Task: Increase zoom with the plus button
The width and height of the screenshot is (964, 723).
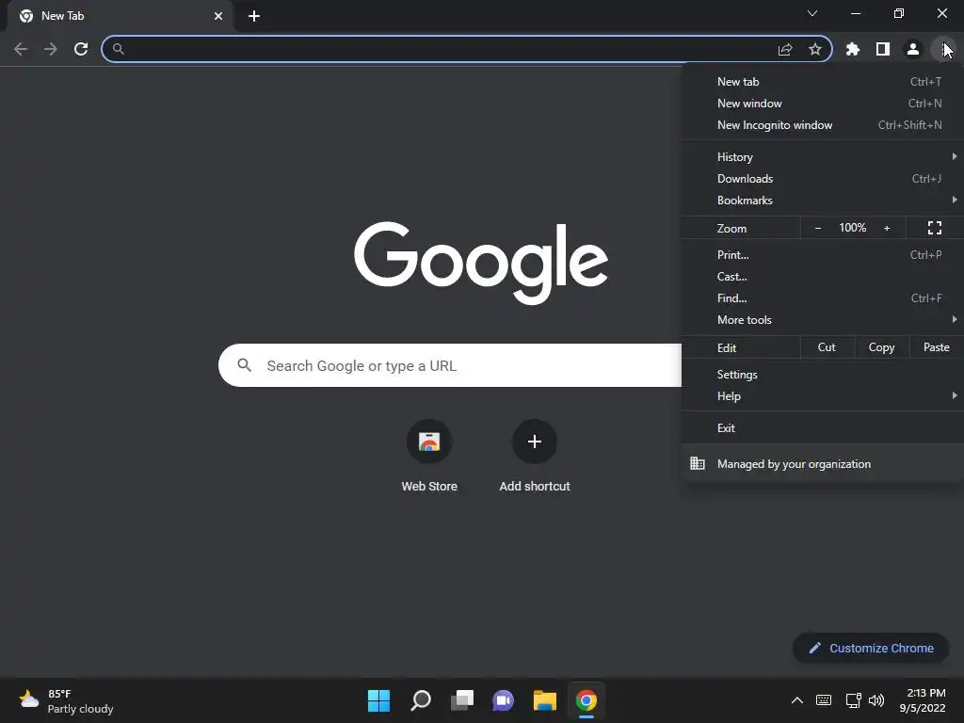Action: [887, 228]
